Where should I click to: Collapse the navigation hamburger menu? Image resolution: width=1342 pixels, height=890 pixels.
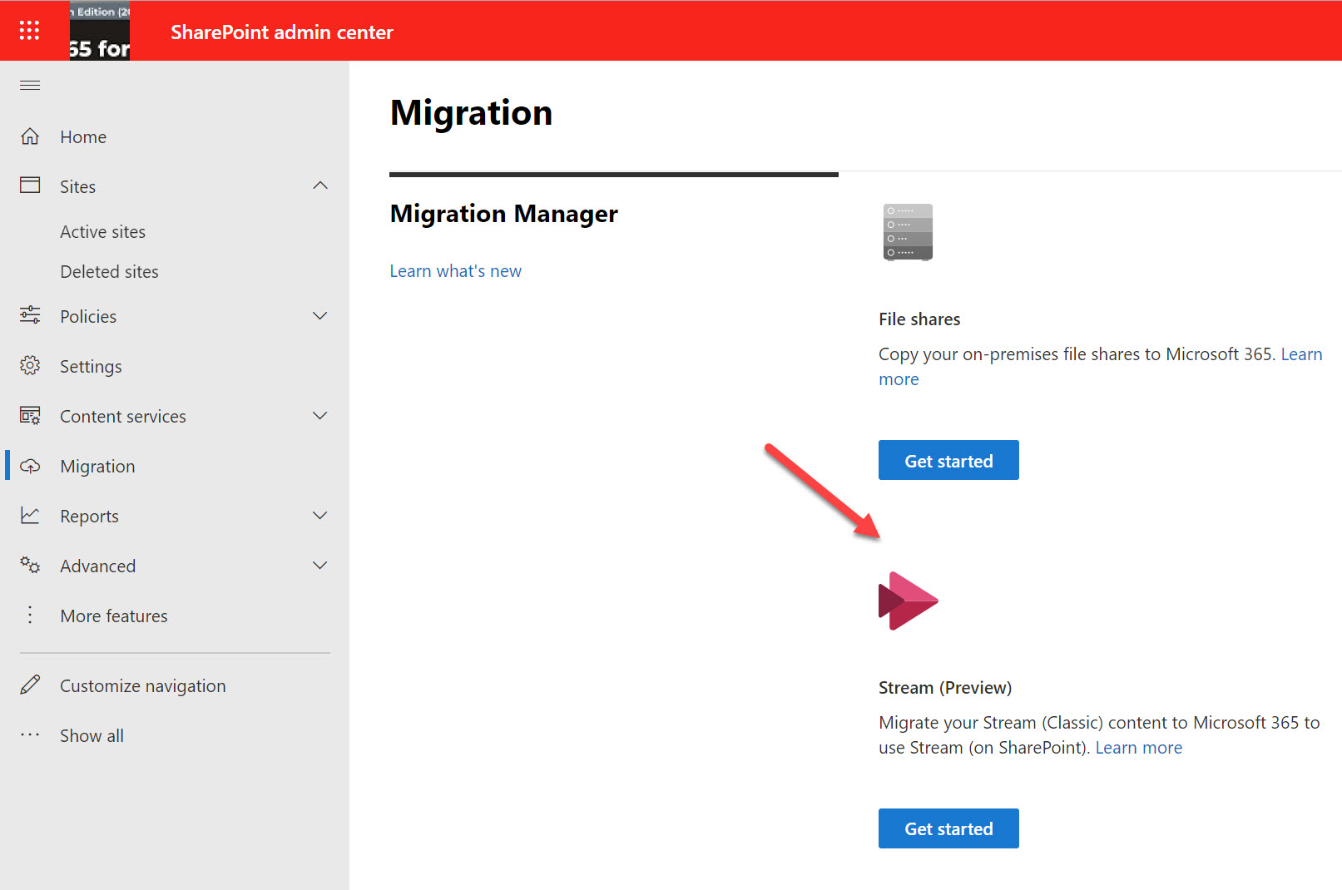(30, 85)
